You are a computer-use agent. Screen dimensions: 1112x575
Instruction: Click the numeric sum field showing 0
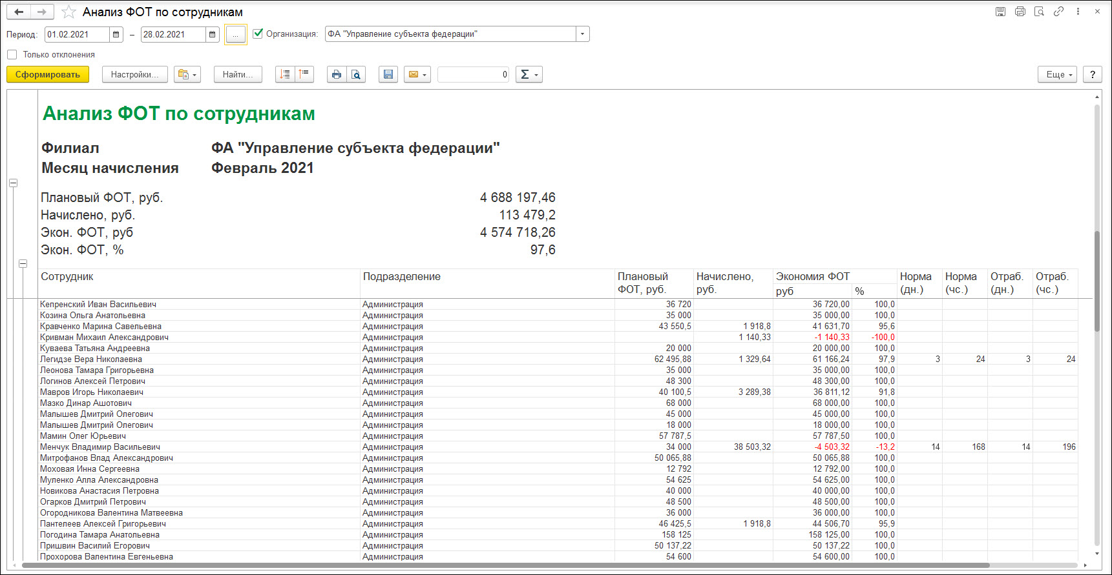[x=473, y=75]
